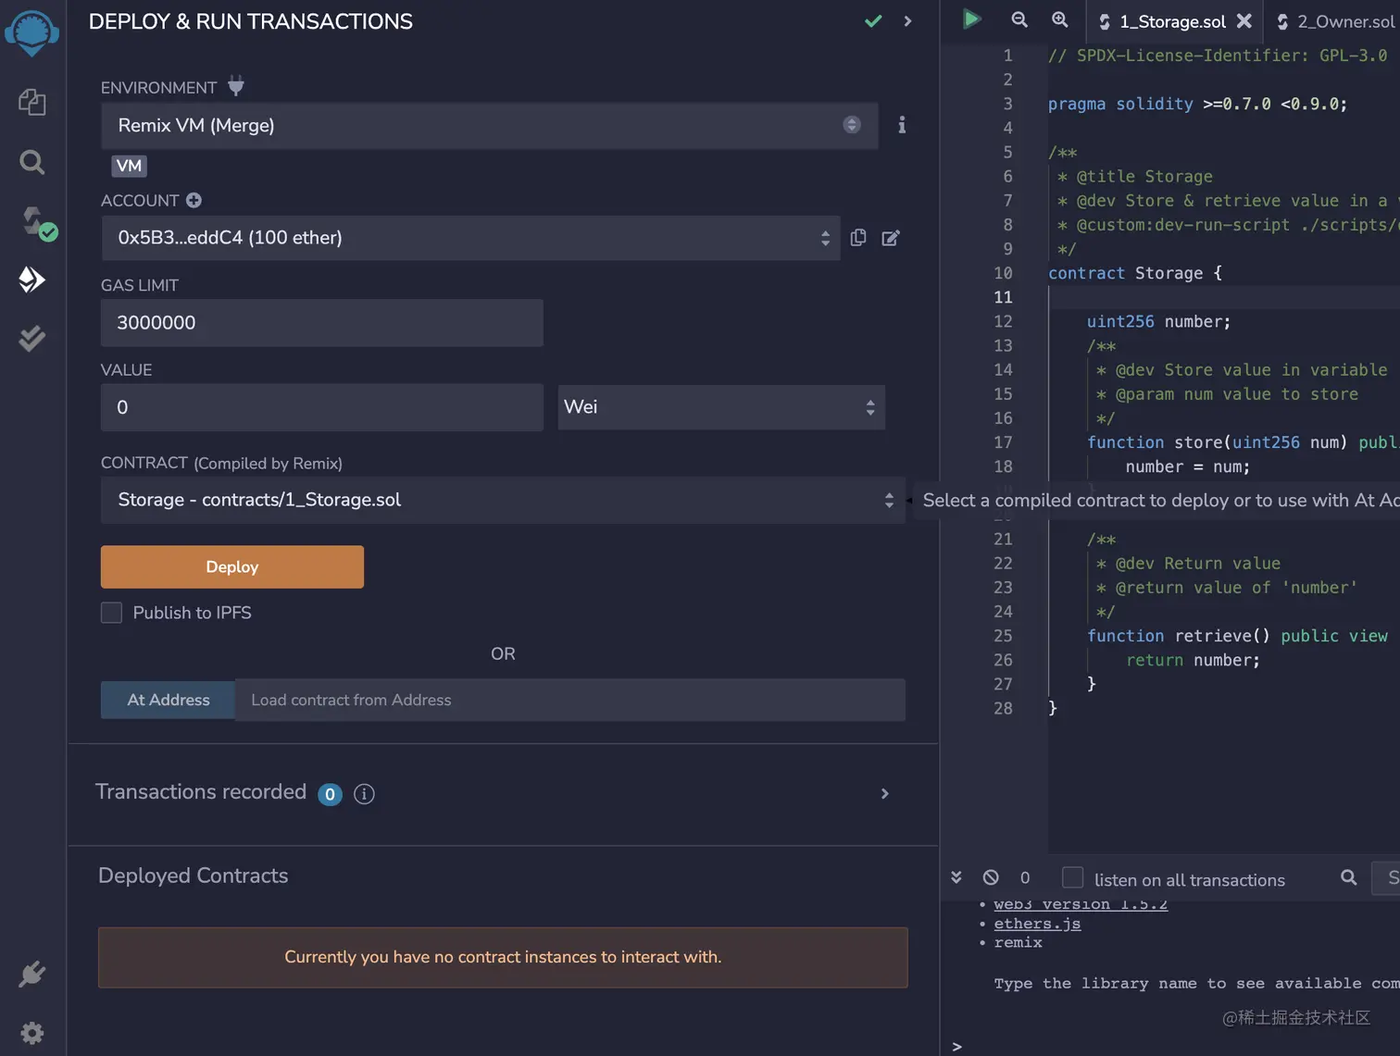
Task: Open the Deploy & Run sidebar icon
Action: (x=32, y=280)
